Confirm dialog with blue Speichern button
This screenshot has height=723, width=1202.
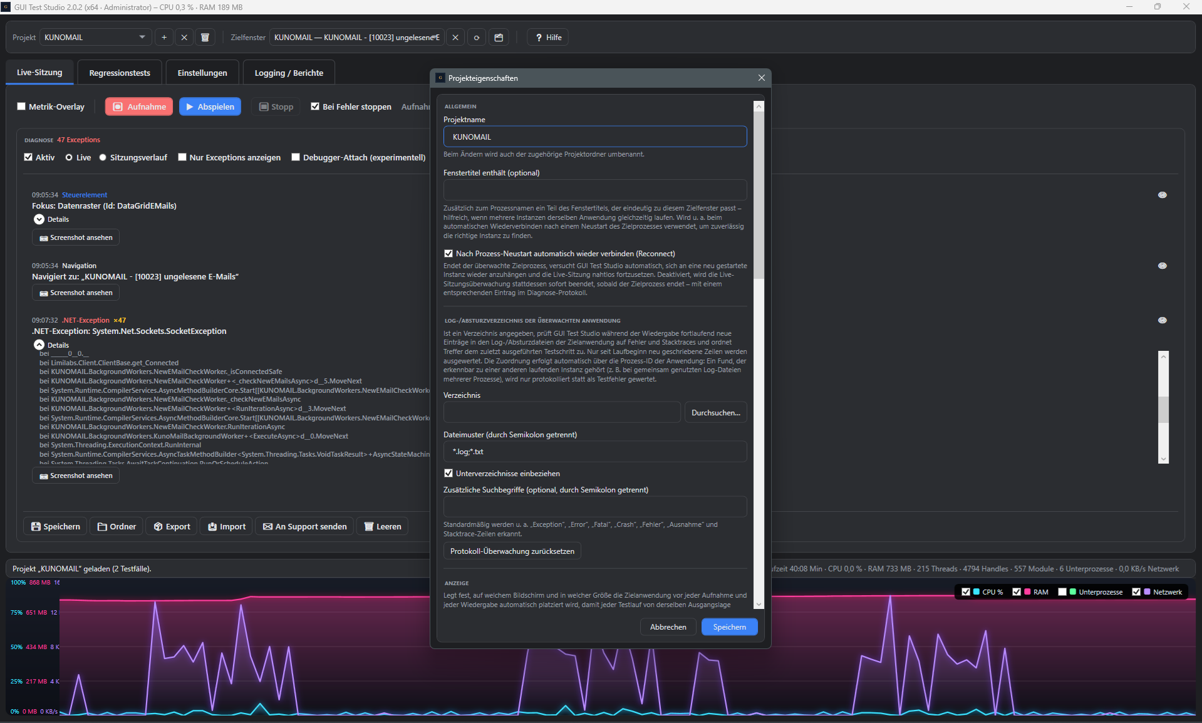tap(729, 627)
